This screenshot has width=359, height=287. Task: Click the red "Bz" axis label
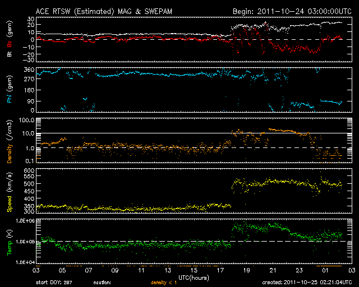pyautogui.click(x=10, y=44)
